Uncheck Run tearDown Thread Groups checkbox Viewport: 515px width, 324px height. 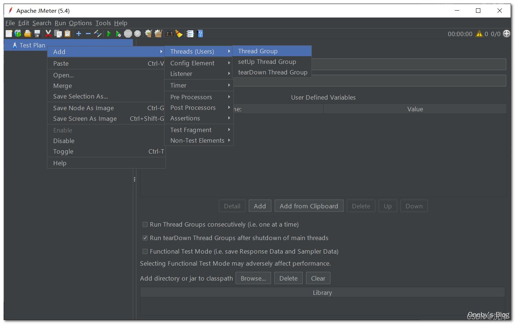point(145,238)
